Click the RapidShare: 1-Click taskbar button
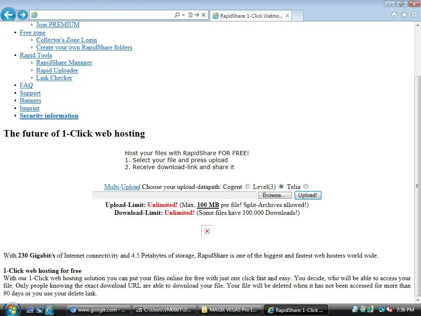 [x=296, y=310]
